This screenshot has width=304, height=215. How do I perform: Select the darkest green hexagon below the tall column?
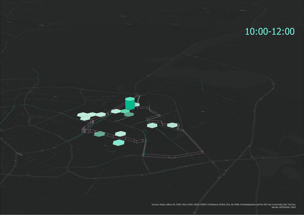(x=129, y=114)
